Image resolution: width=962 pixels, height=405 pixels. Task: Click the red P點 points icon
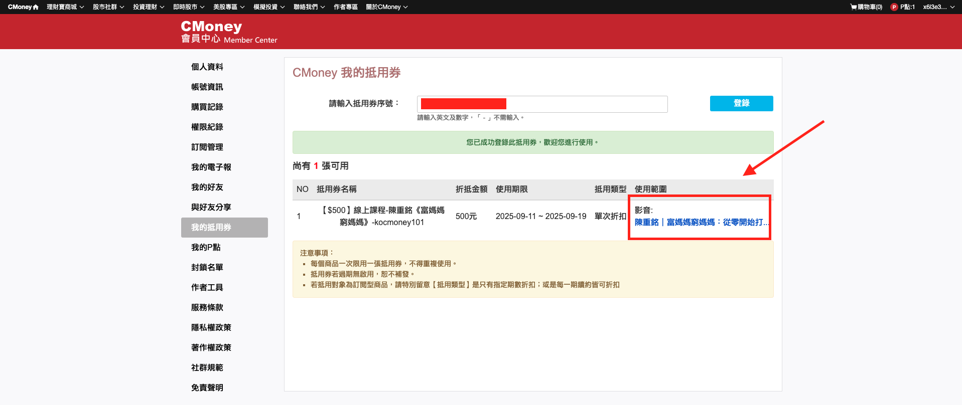[x=894, y=7]
